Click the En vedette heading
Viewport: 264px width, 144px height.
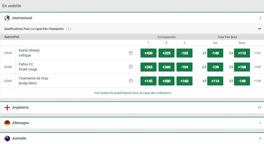coord(12,6)
